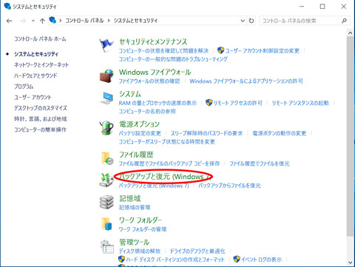Open the ファイル履歴 heading
The image size is (355, 267).
(x=136, y=155)
